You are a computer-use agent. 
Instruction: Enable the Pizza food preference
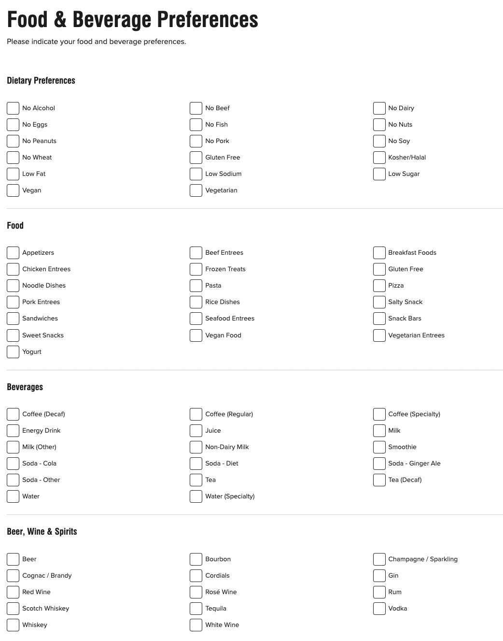coord(379,285)
